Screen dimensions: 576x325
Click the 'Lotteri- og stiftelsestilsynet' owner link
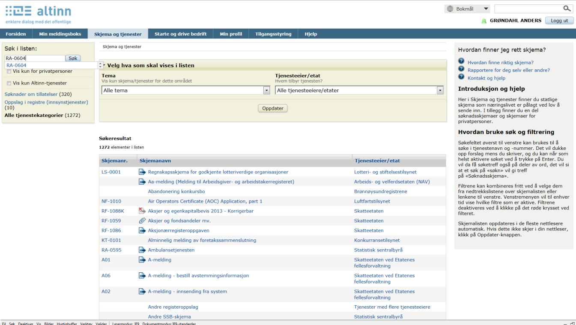[385, 172]
